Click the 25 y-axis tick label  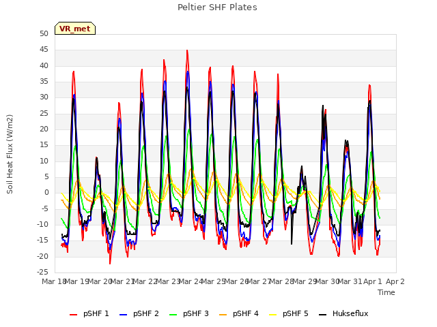(x=44, y=113)
